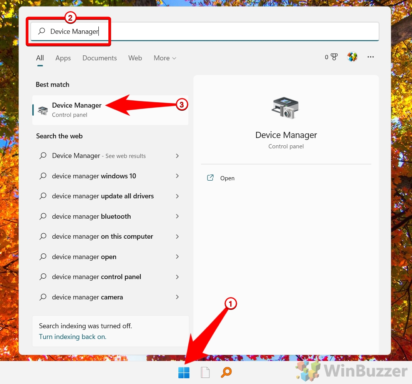Open Device Manager best match result
The height and width of the screenshot is (384, 412).
pos(110,110)
